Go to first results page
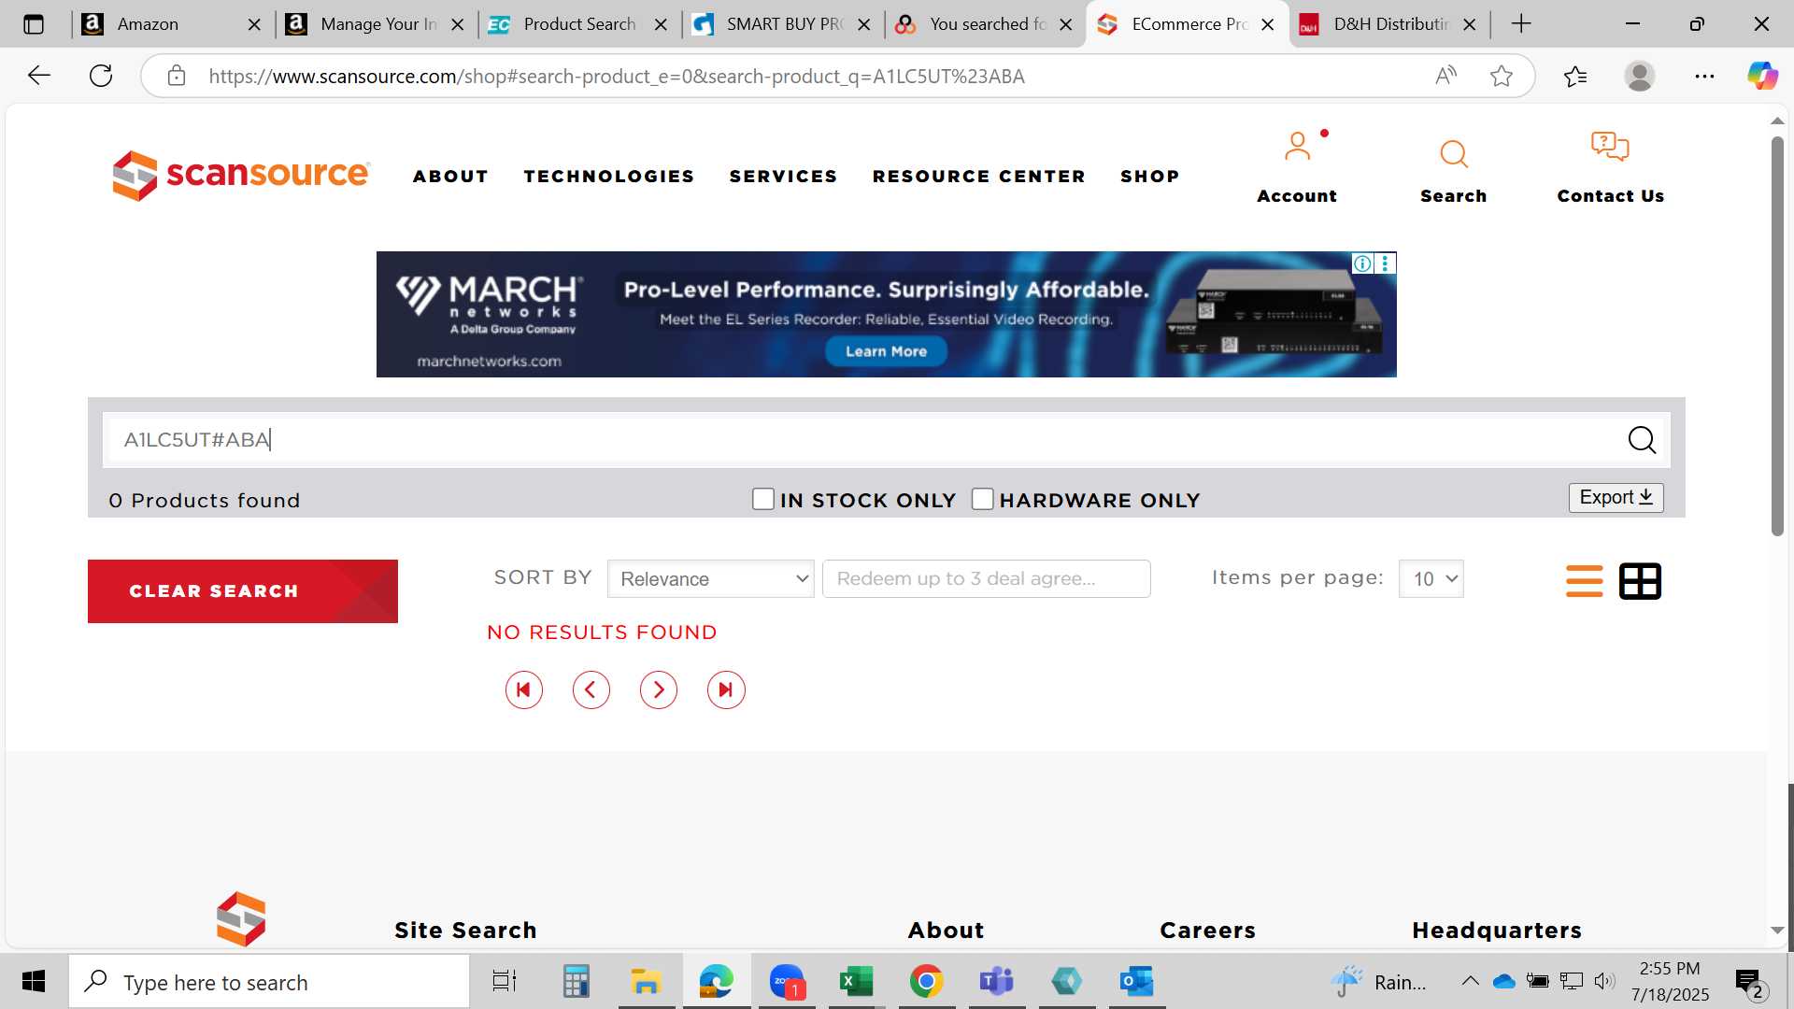 coord(523,690)
